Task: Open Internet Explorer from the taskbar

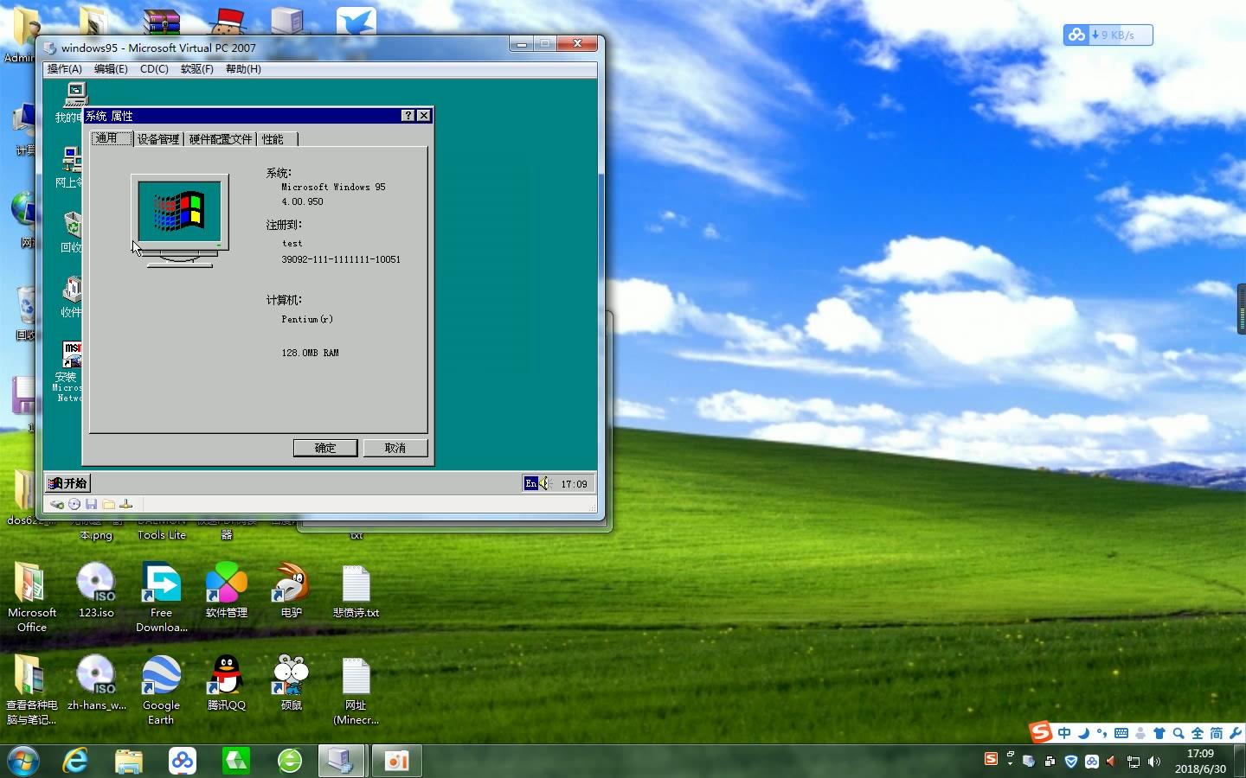Action: point(76,761)
